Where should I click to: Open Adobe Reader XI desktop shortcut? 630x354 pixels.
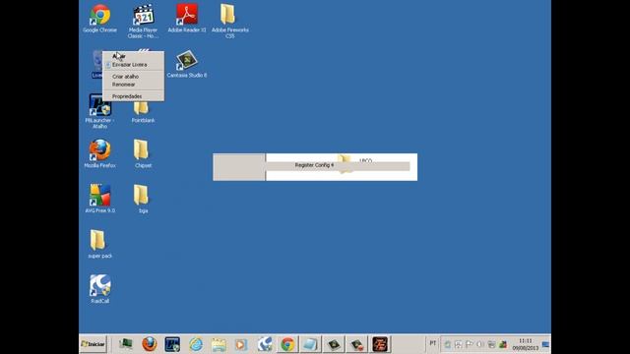tap(186, 18)
